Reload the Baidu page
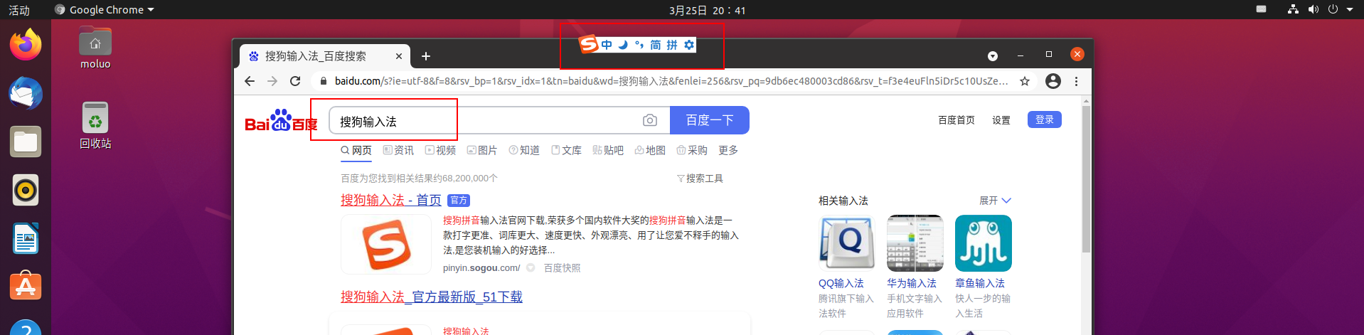The height and width of the screenshot is (335, 1364). (x=295, y=81)
